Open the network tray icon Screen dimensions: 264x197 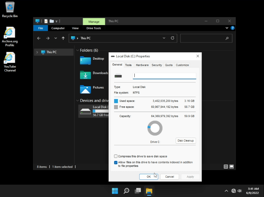click(234, 191)
